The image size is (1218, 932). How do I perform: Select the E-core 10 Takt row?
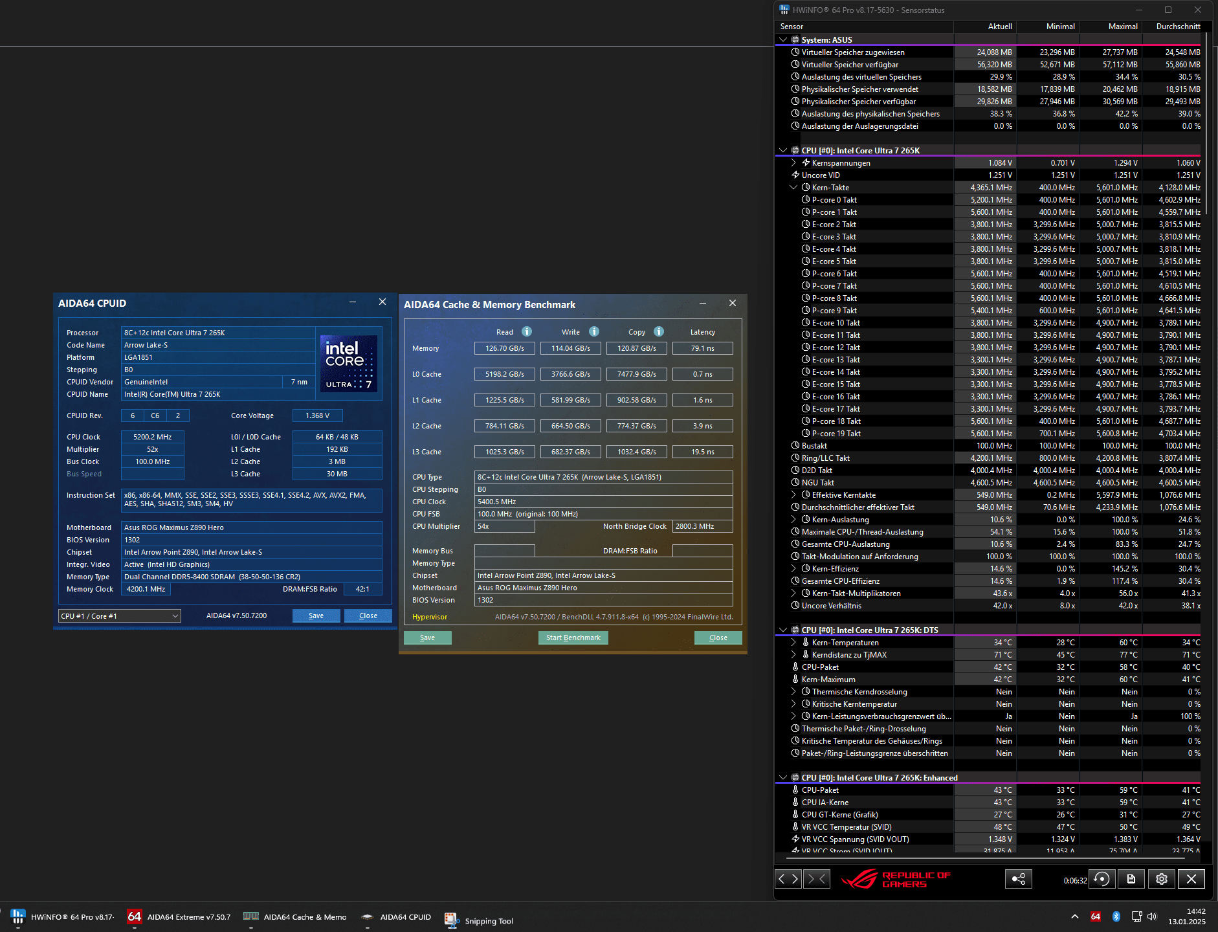[x=989, y=323]
